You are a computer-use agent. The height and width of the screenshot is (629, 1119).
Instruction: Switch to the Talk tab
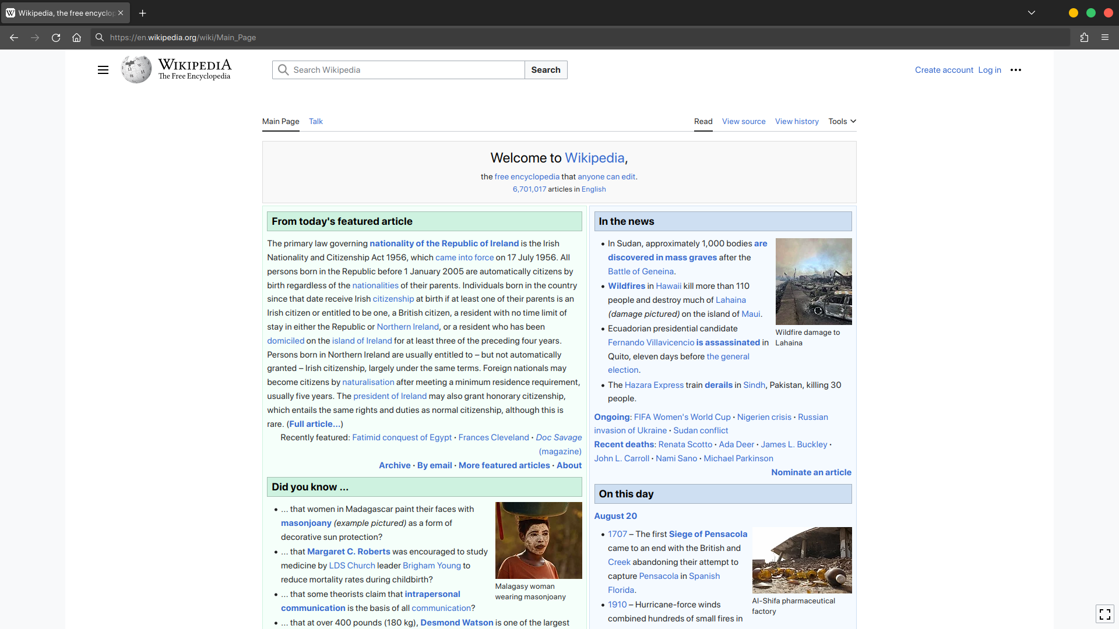315,121
